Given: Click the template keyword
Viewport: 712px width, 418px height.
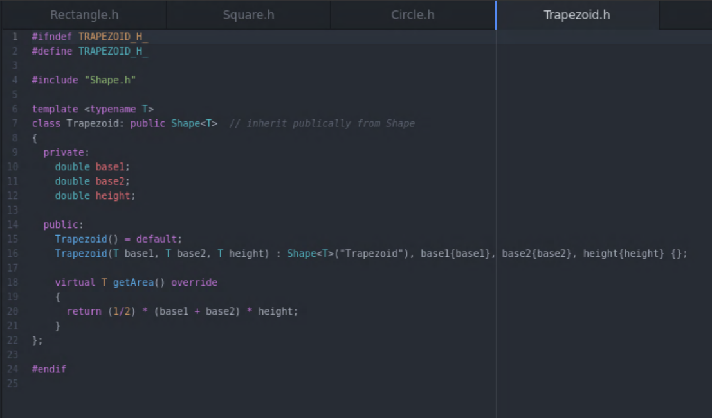Looking at the screenshot, I should (x=55, y=109).
